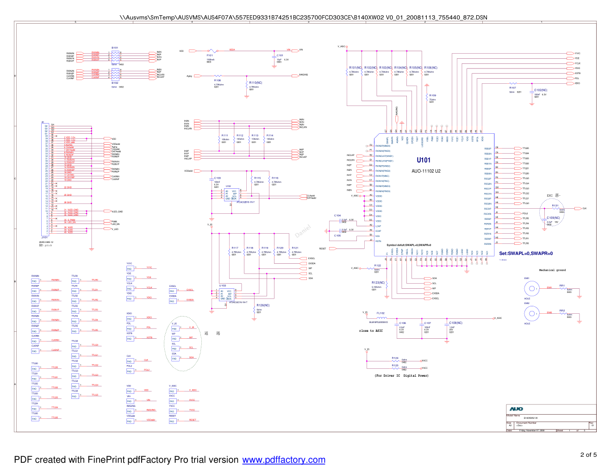Select the C107 capacitor label
This screenshot has width=611, height=472.
[428, 323]
